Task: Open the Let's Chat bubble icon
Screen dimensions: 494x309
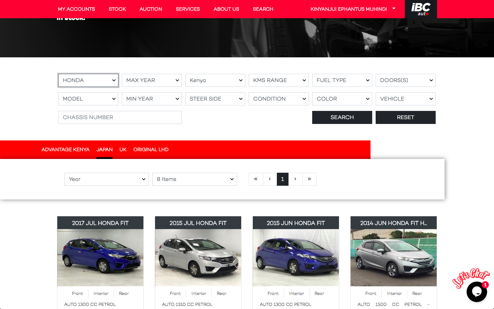Action: (x=477, y=291)
